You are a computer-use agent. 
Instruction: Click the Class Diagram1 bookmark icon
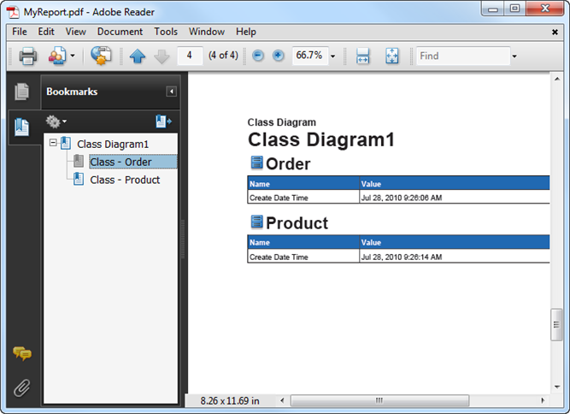66,143
